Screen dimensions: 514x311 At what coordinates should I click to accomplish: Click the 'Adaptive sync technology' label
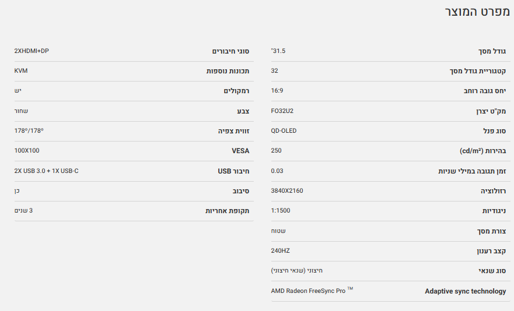tap(465, 291)
